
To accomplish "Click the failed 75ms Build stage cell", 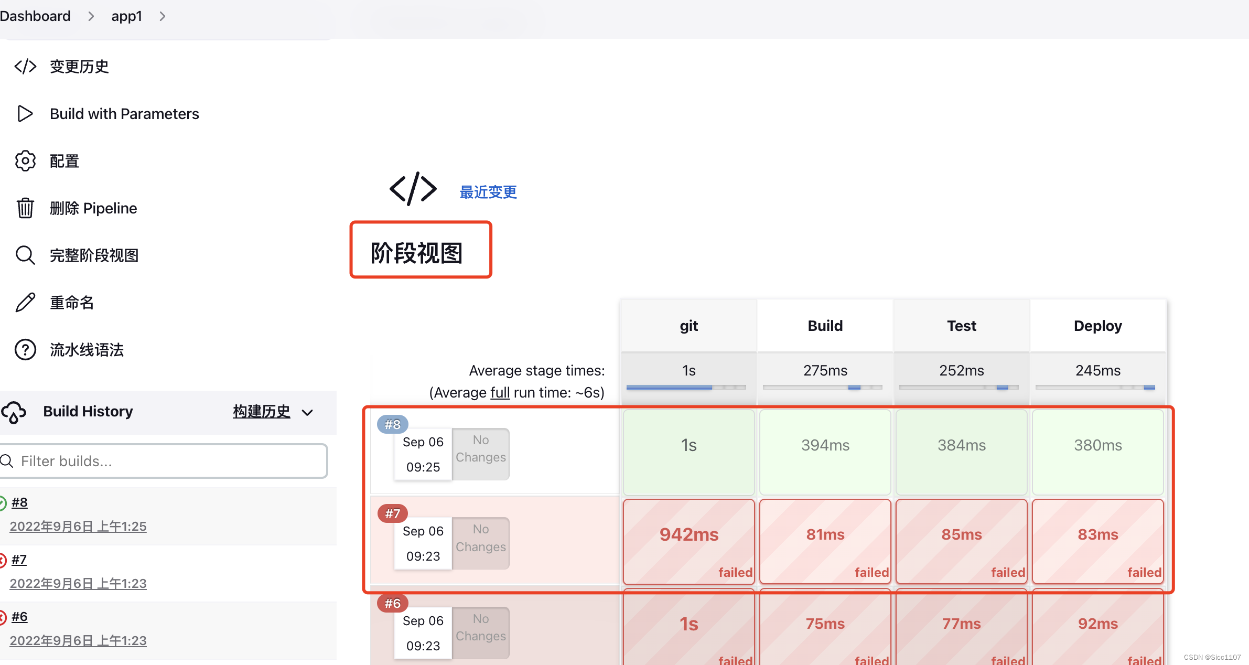I will (825, 627).
